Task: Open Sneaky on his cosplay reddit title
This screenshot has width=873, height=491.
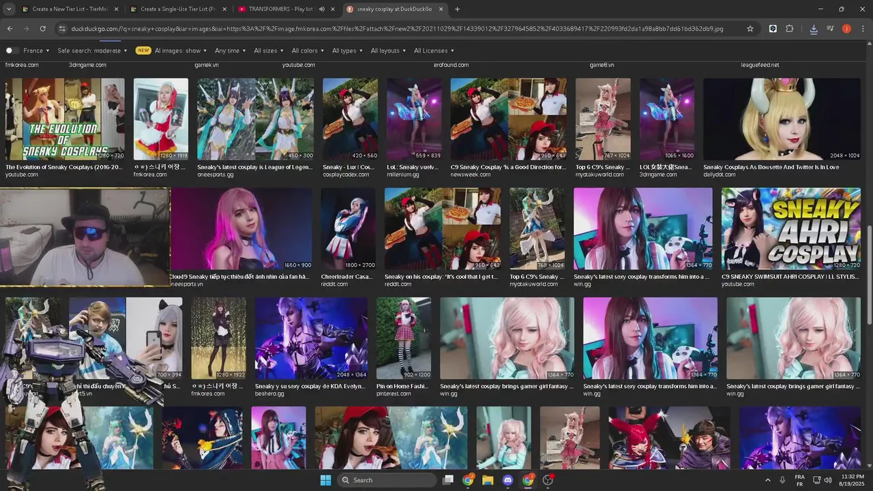Action: point(442,277)
